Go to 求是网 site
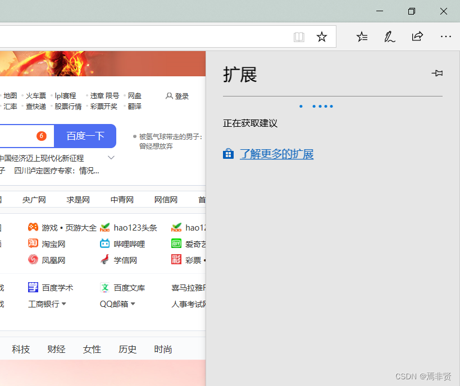Viewport: 460px width, 386px height. [78, 200]
